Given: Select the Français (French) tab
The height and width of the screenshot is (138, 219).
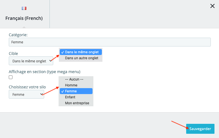Looking at the screenshot, I should point(24,18).
